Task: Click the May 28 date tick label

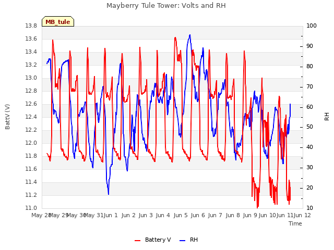Action: click(41, 215)
